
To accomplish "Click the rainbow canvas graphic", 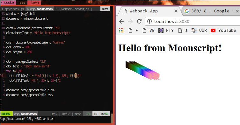I will point(142,70).
